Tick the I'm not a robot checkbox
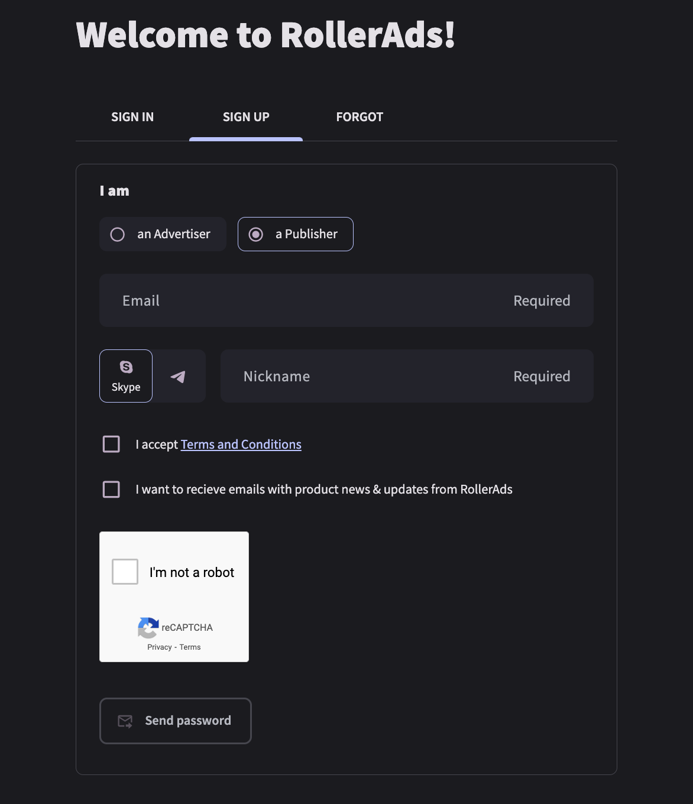The width and height of the screenshot is (693, 804). point(125,572)
